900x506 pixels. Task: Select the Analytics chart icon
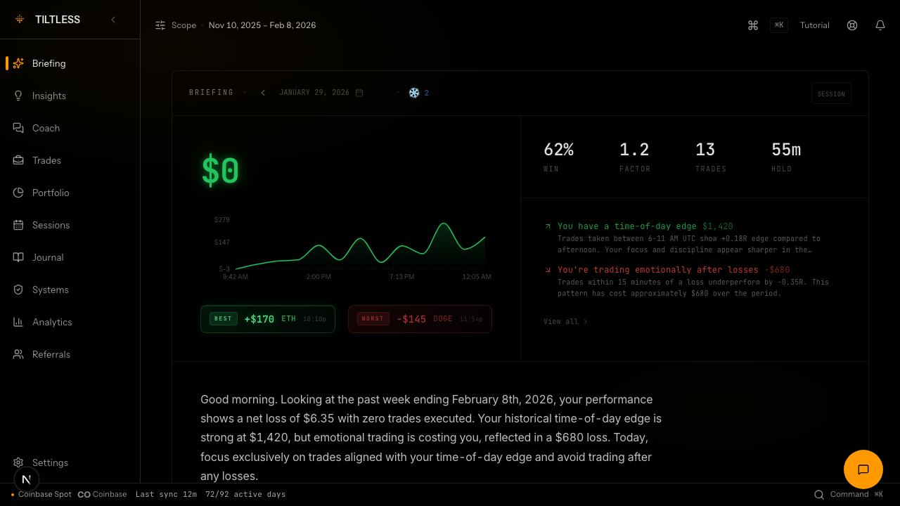17,322
